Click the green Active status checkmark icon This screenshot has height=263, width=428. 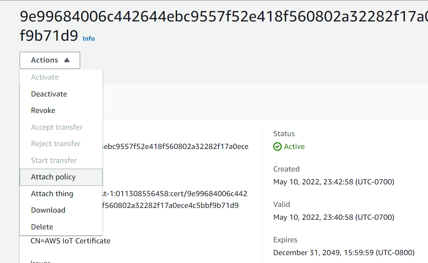(277, 147)
